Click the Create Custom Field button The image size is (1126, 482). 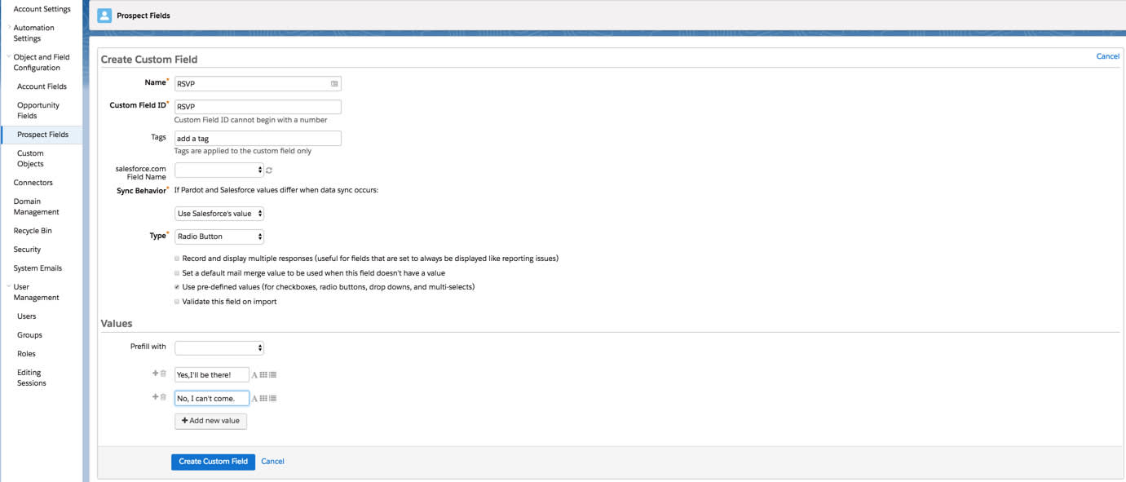click(213, 462)
